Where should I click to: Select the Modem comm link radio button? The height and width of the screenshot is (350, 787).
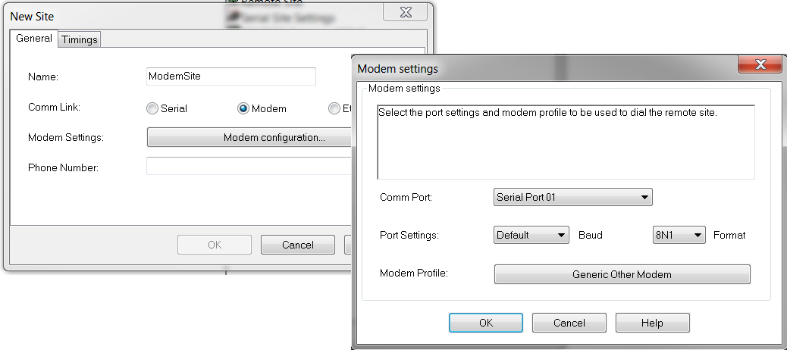243,109
